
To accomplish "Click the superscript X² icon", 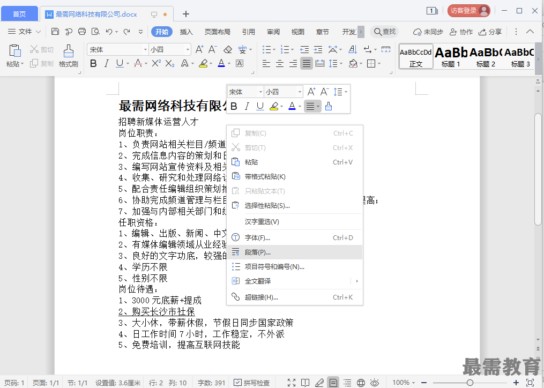I will [x=156, y=63].
